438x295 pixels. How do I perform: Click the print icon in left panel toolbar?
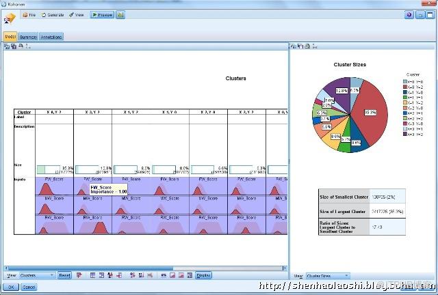tap(21, 46)
